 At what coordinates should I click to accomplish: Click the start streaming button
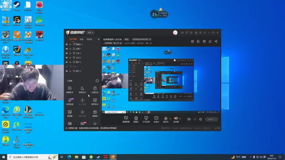pos(211,119)
